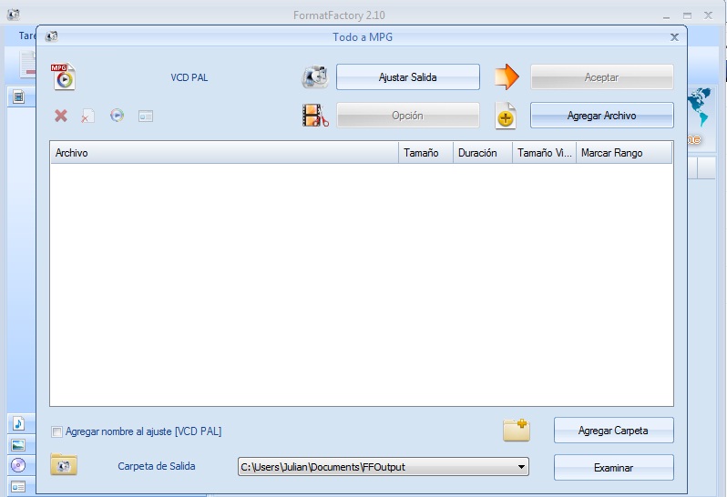
Task: Click Agregar Archivo button
Action: (x=602, y=116)
